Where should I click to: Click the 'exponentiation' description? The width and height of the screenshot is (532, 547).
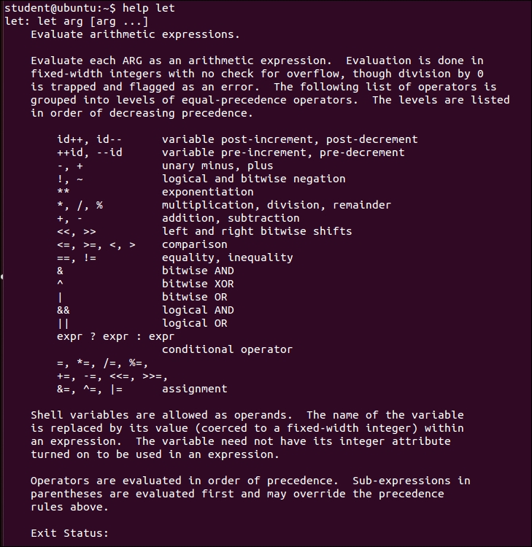coord(207,192)
